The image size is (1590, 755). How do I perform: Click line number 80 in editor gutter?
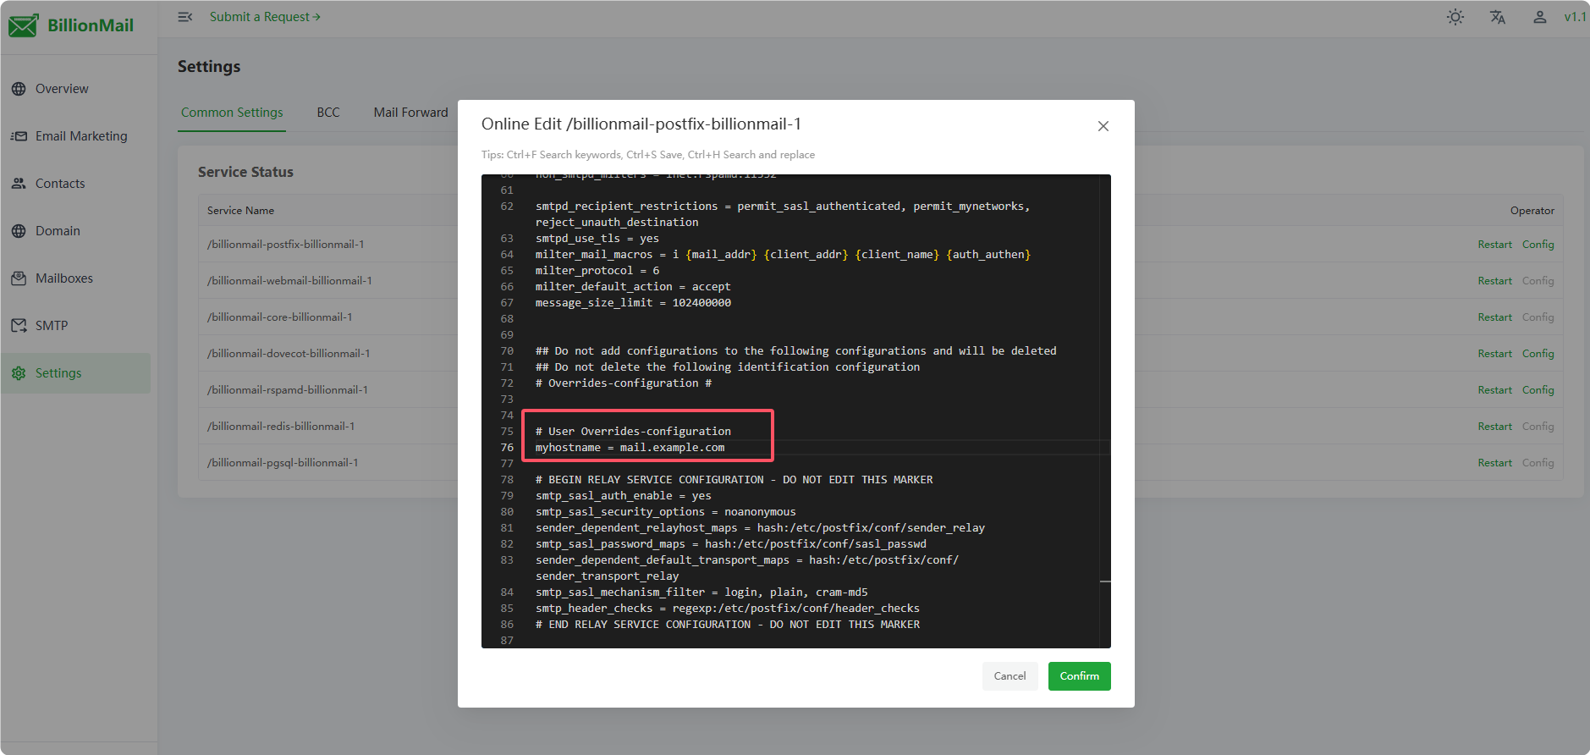point(507,512)
